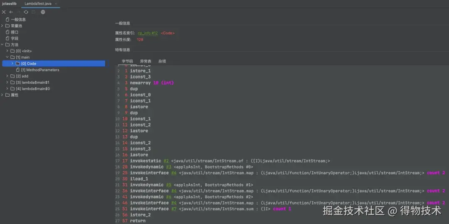The height and width of the screenshot is (224, 449).
Task: Click the folder icon beside [4] lambda$main$0
Action: [x=12, y=89]
